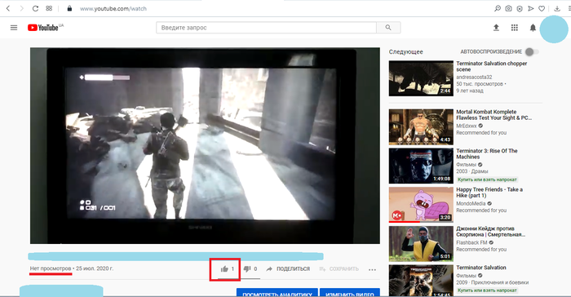Dislike the video with the thumbs down
This screenshot has width=571, height=297.
pos(247,269)
